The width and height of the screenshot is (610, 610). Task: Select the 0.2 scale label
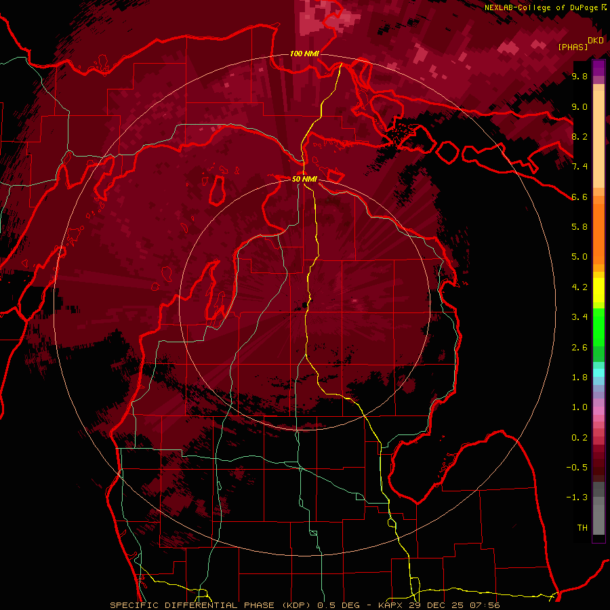[579, 438]
